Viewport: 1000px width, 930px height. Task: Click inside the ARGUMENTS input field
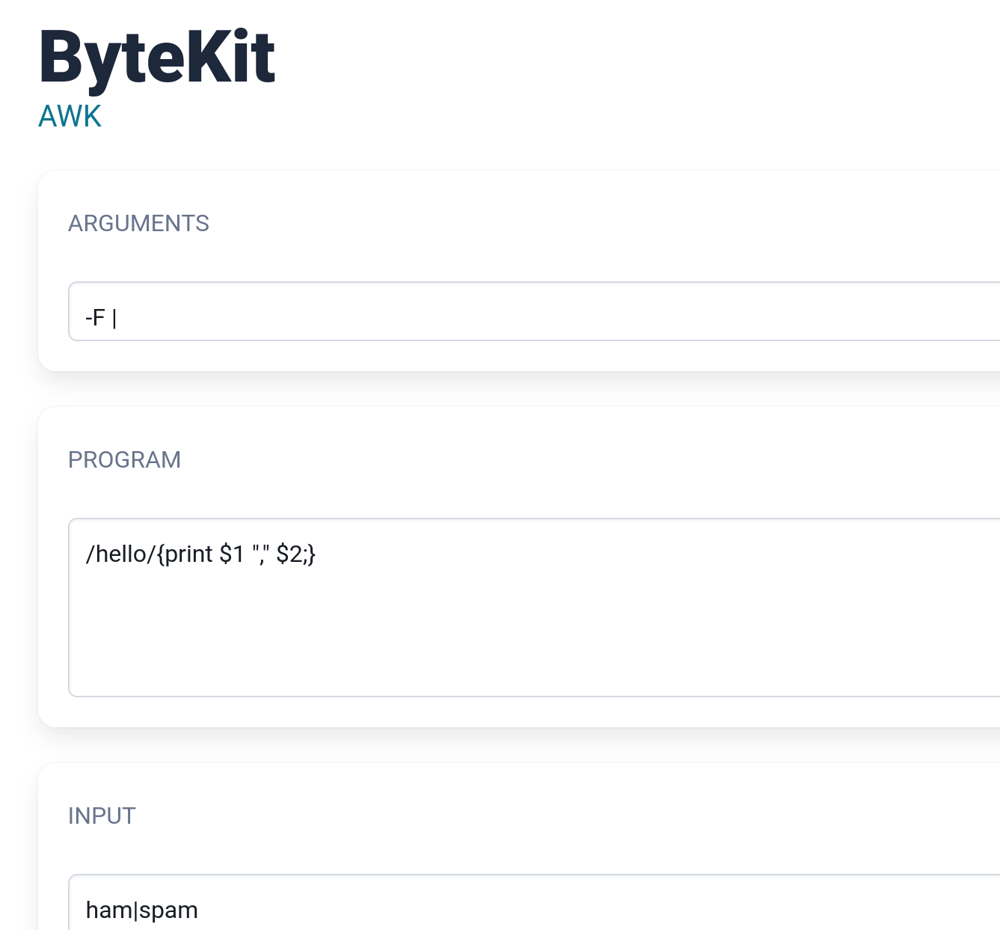click(x=449, y=316)
